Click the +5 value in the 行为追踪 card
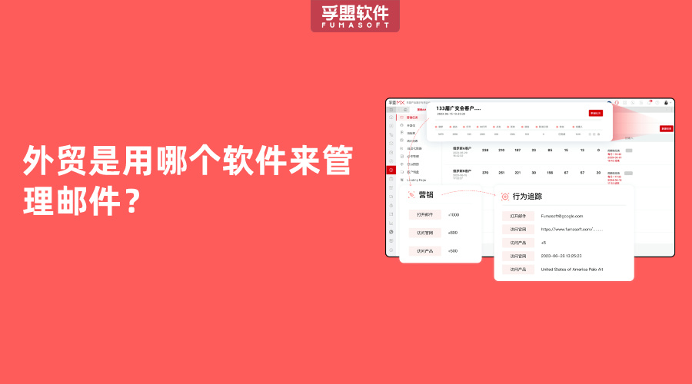The image size is (692, 384). tap(544, 243)
